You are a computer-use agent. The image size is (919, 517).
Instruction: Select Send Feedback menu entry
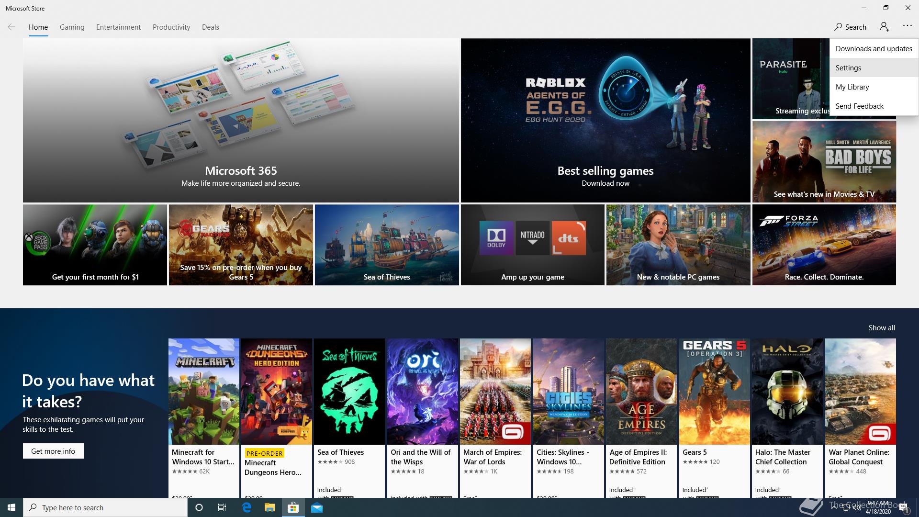874,106
